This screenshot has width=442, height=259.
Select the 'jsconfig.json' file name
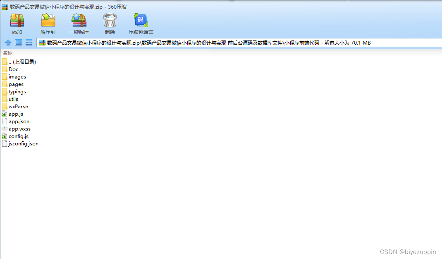tap(24, 144)
